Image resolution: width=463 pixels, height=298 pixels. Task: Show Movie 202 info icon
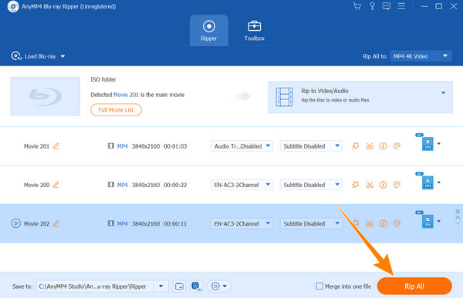pos(383,224)
